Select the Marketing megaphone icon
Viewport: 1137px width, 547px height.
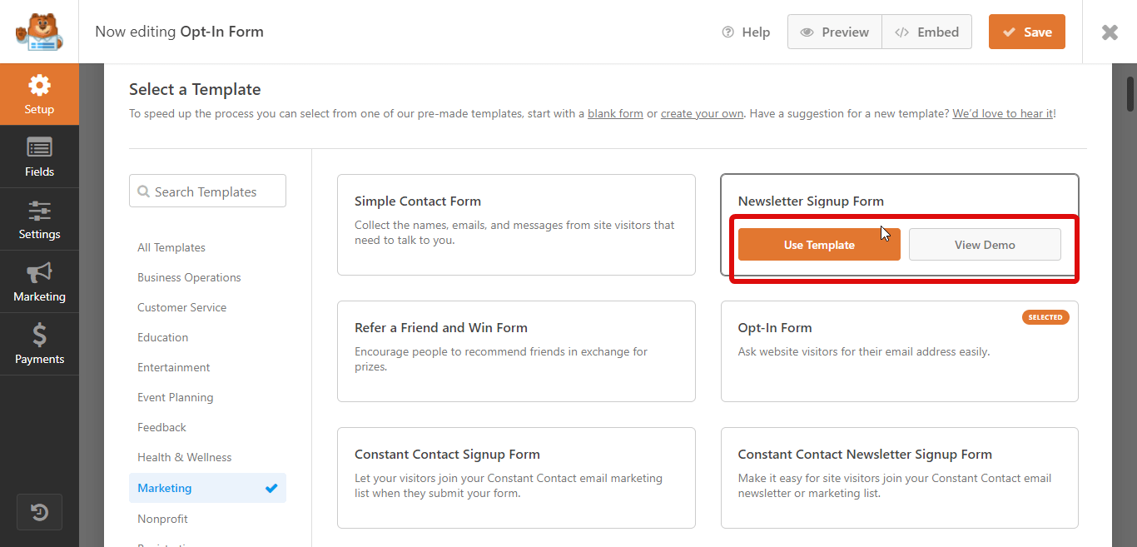click(x=39, y=275)
